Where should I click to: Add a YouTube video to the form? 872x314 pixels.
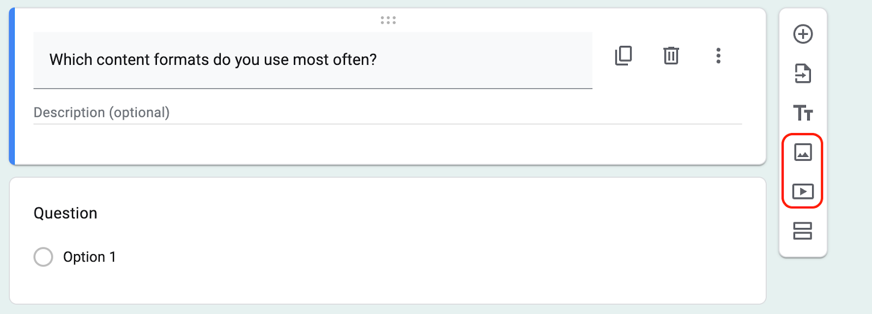click(x=802, y=192)
